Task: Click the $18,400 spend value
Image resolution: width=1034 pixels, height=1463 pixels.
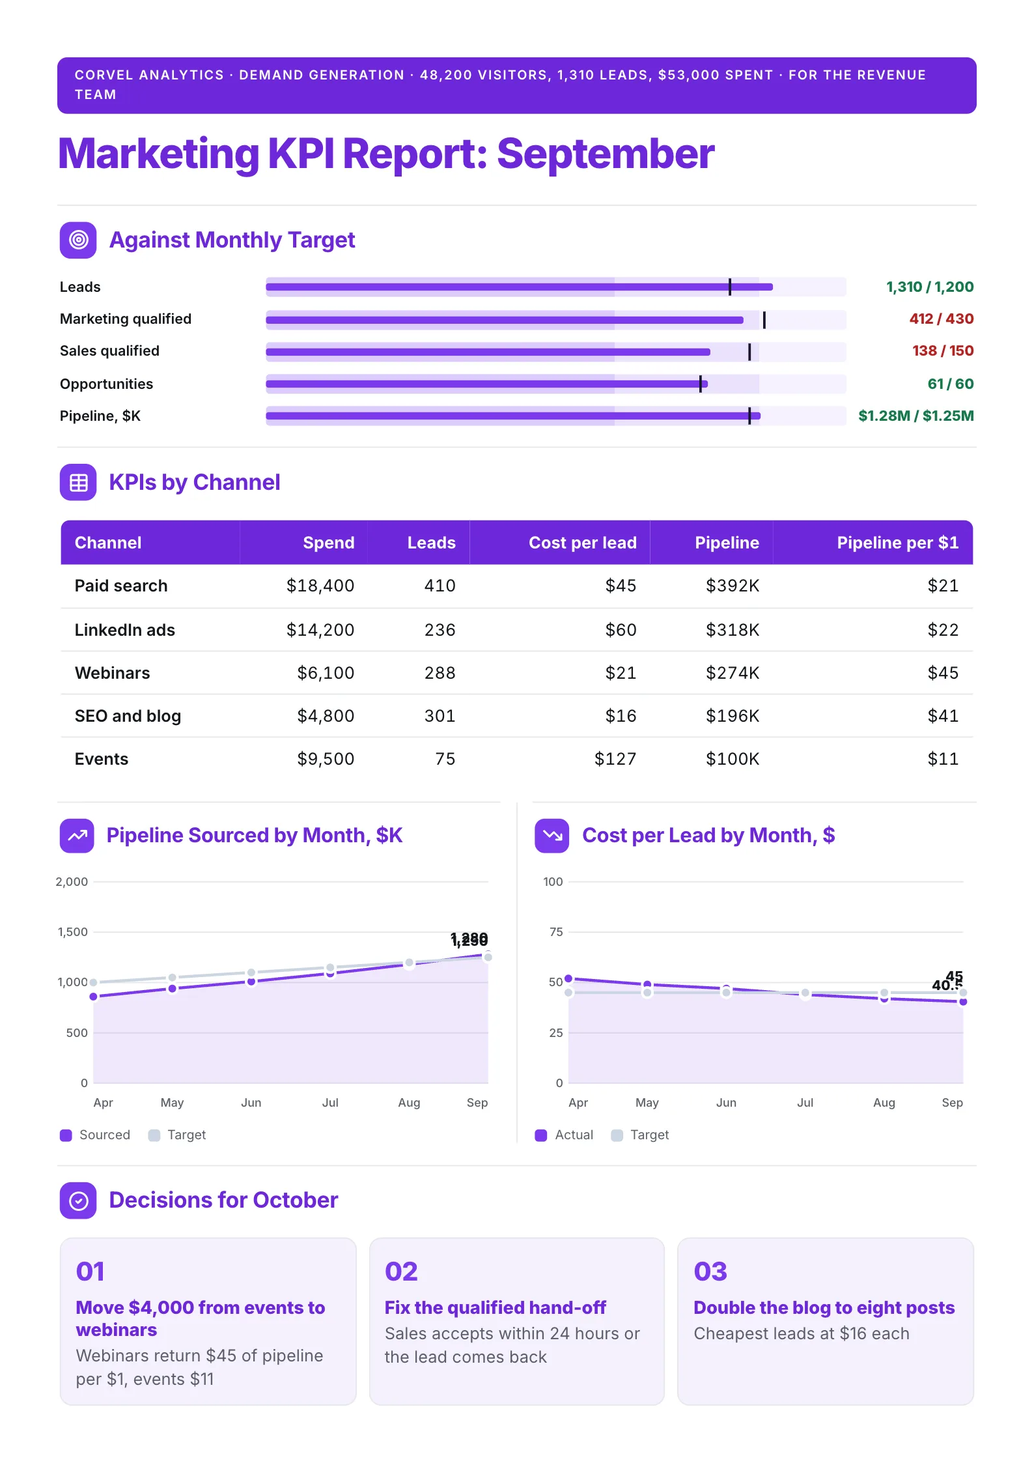Action: (x=320, y=586)
